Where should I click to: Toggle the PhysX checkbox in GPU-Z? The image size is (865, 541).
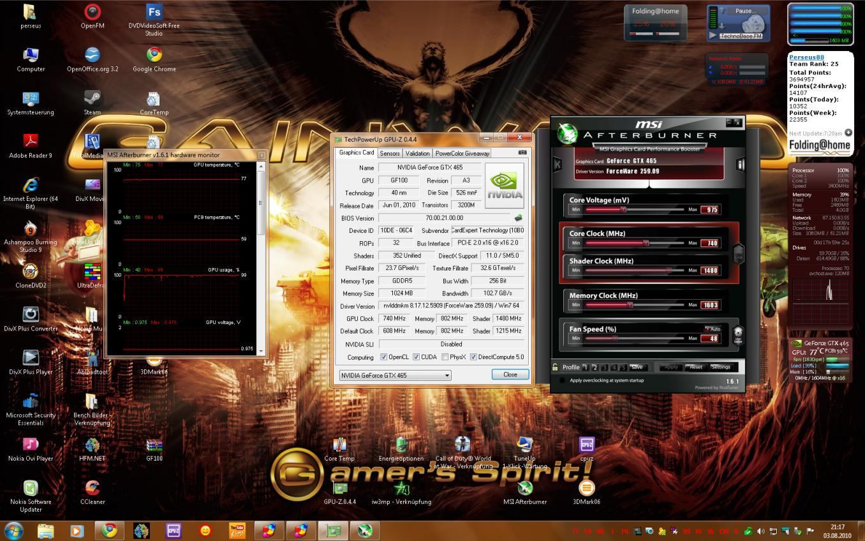[444, 357]
